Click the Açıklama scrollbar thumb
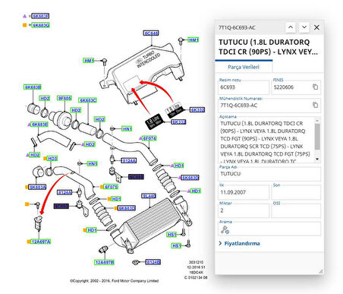Viewport: 343px width, 294px height. pos(317,137)
